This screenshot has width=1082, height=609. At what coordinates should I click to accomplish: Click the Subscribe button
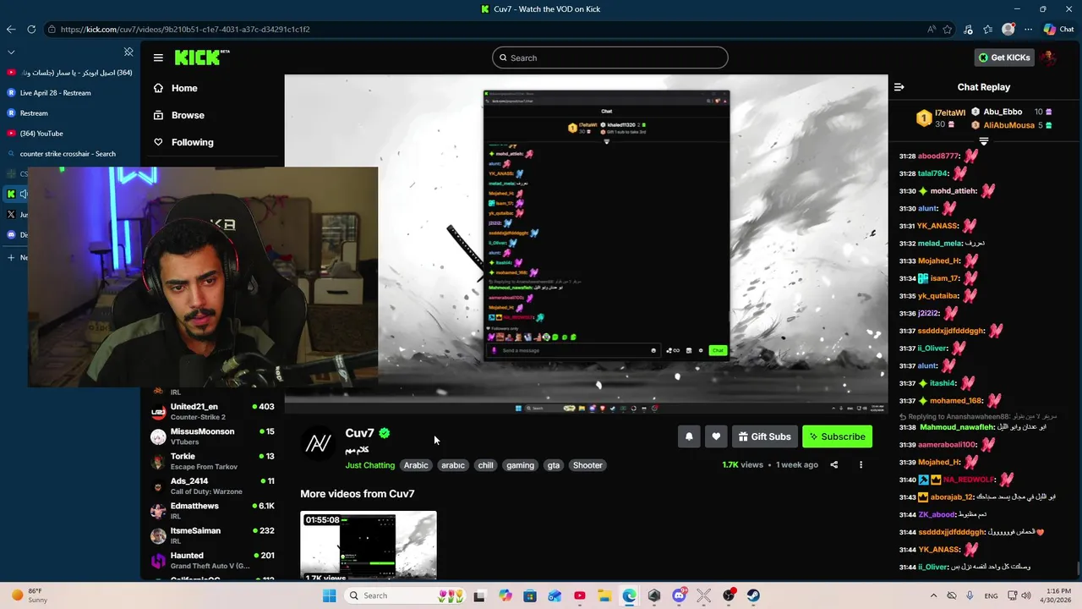pos(837,436)
